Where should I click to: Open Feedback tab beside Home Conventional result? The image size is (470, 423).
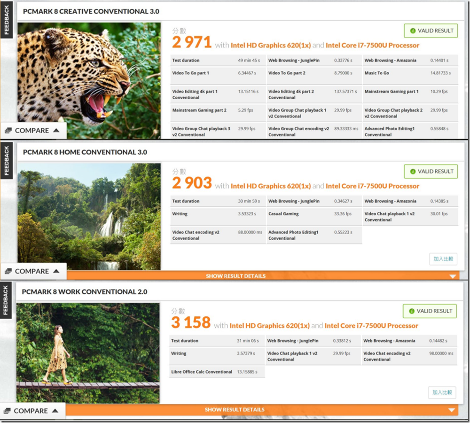point(6,160)
